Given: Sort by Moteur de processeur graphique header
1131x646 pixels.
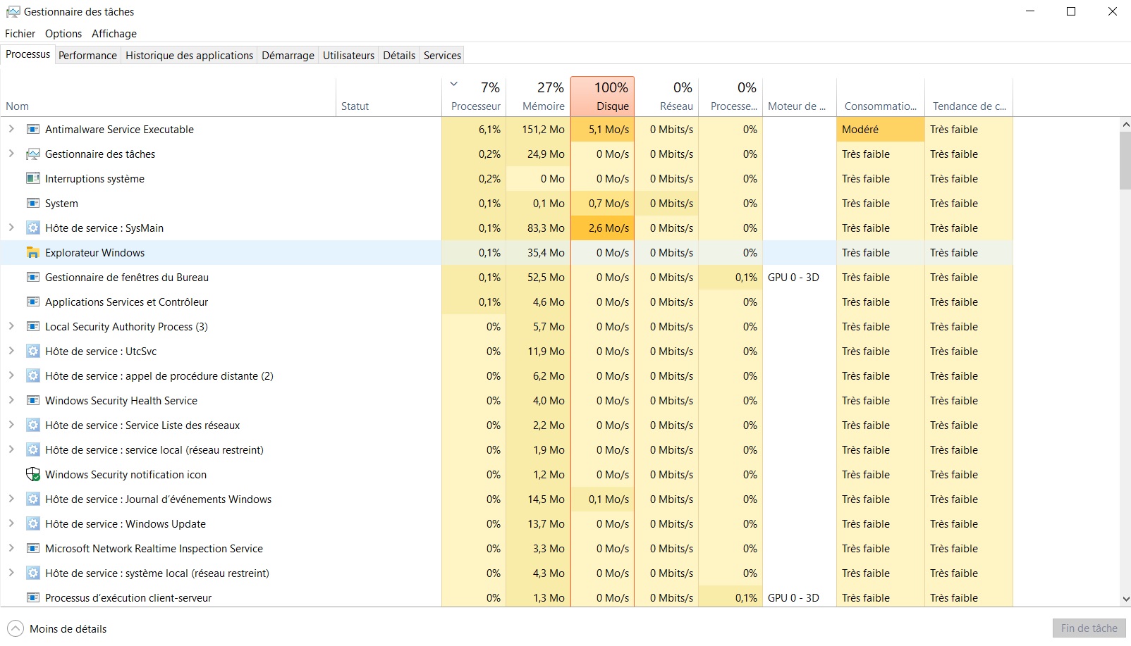Looking at the screenshot, I should point(799,97).
